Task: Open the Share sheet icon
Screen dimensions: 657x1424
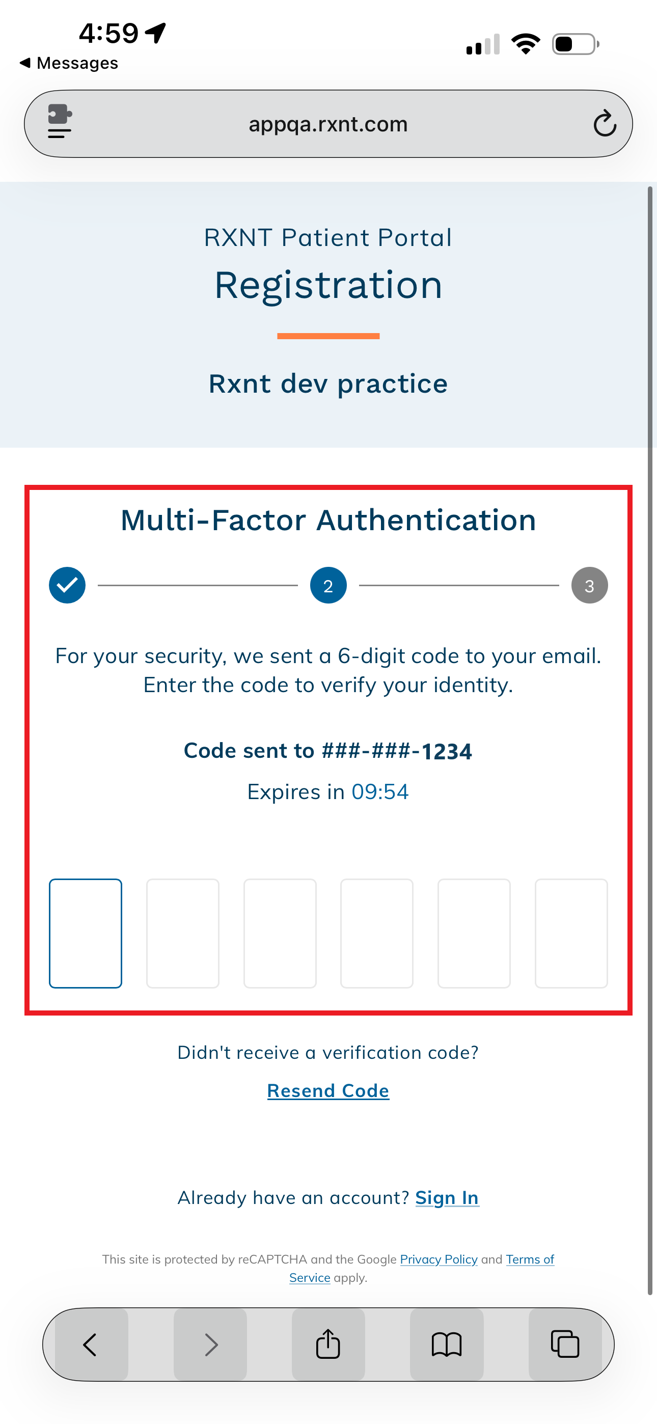Action: click(328, 1344)
